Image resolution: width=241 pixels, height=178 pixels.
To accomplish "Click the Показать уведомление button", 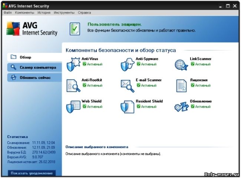I will click(31, 173).
